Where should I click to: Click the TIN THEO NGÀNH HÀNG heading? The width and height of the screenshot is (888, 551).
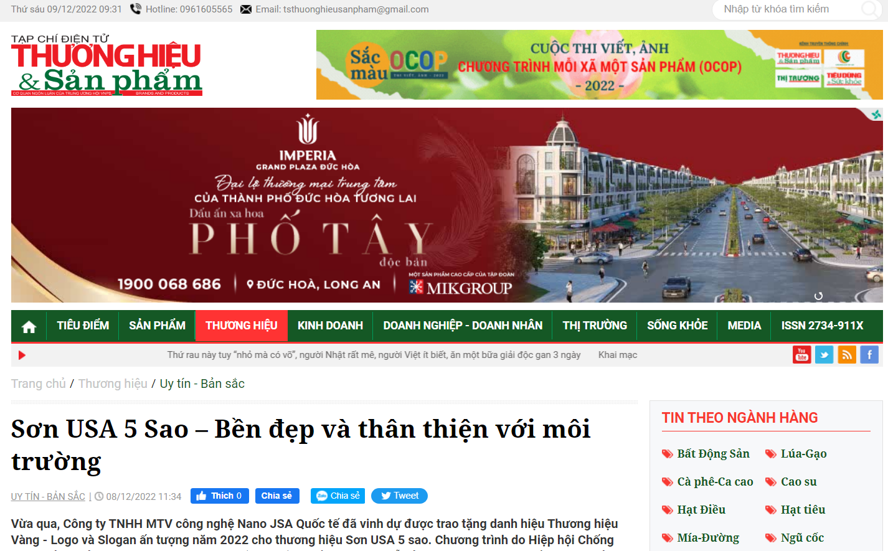[x=740, y=418]
